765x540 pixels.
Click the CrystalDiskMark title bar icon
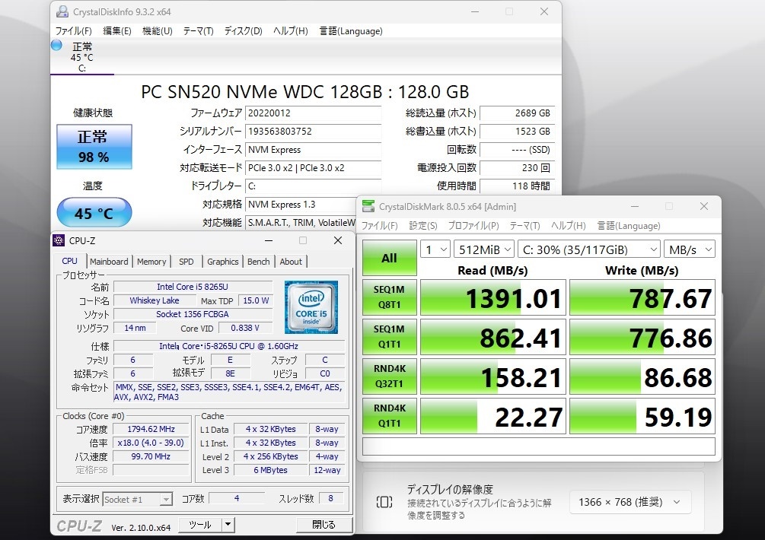click(x=368, y=206)
